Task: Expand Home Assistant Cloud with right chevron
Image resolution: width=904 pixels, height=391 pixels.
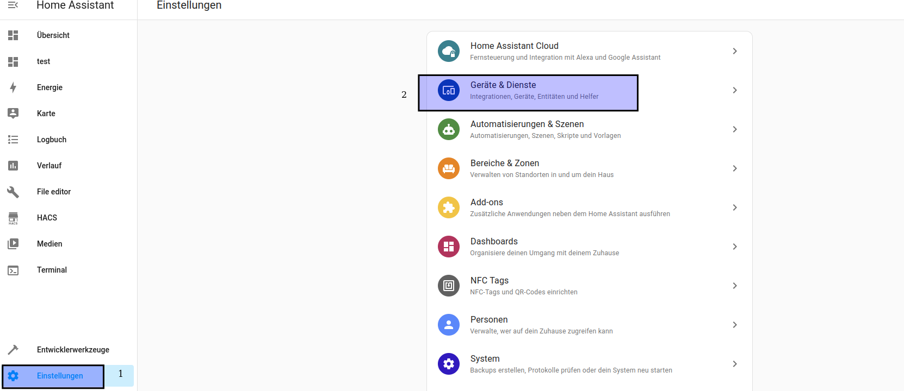Action: click(734, 51)
